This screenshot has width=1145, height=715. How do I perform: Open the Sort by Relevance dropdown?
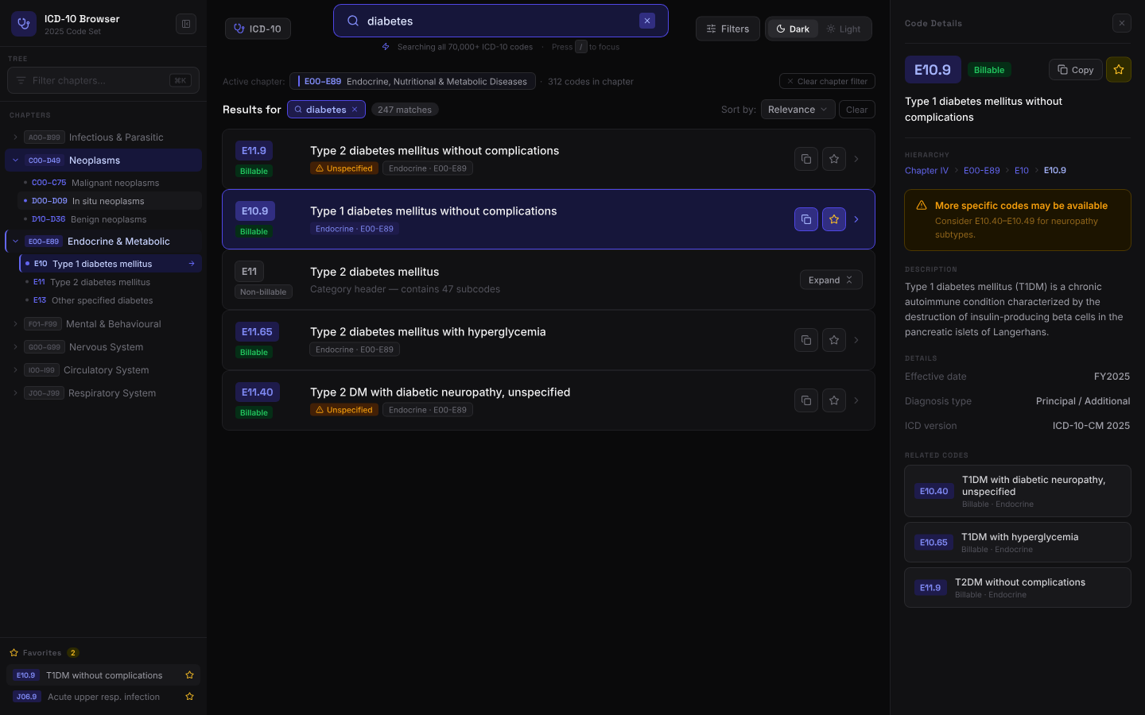point(798,109)
